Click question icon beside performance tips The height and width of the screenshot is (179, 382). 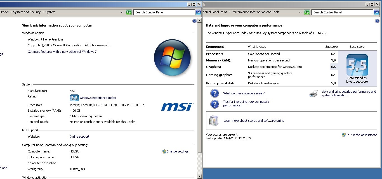214,104
